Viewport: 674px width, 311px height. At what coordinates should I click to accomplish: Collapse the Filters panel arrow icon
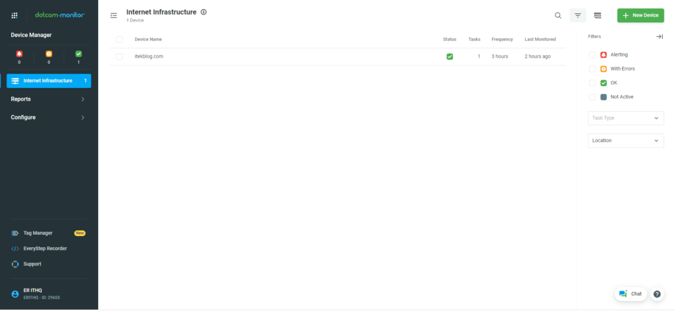coord(660,37)
